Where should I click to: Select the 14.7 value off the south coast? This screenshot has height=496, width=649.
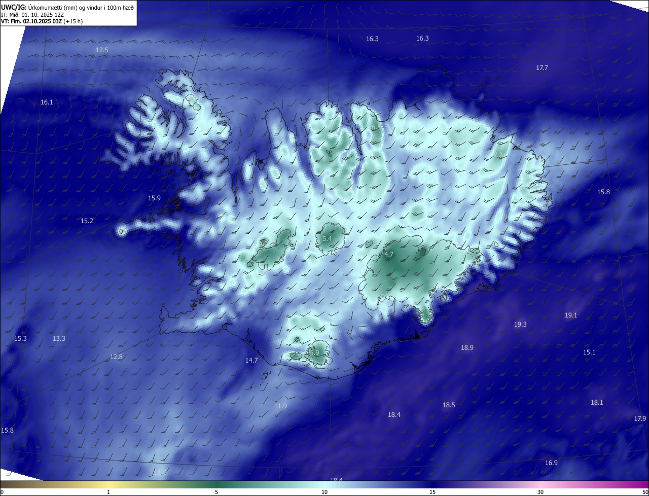(x=251, y=361)
